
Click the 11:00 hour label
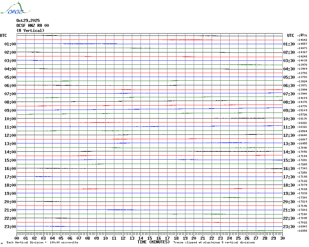pos(10,127)
